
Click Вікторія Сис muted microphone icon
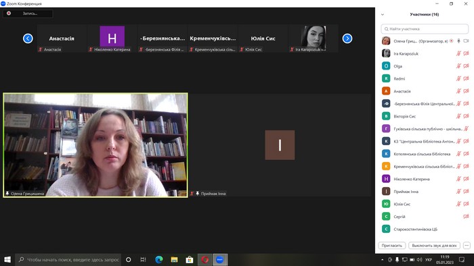tap(458, 116)
